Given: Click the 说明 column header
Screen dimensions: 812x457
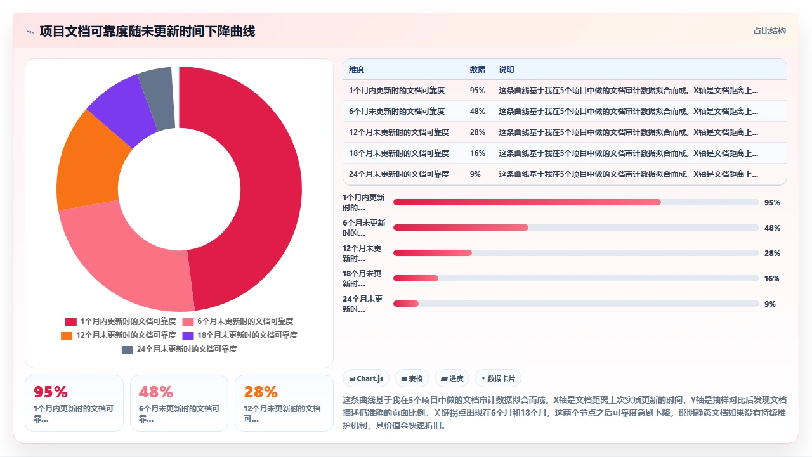Looking at the screenshot, I should click(x=506, y=70).
